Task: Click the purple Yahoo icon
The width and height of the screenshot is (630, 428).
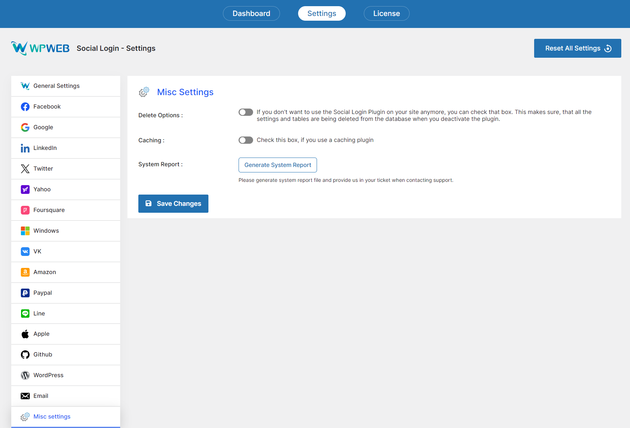Action: (25, 189)
